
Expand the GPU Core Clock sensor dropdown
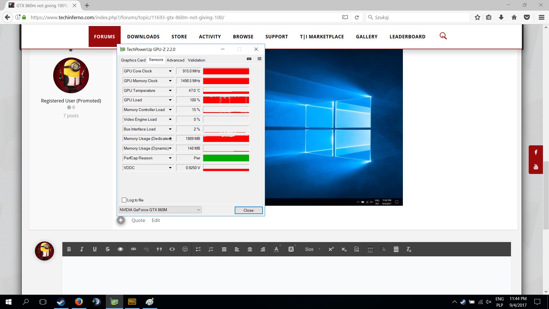click(170, 71)
